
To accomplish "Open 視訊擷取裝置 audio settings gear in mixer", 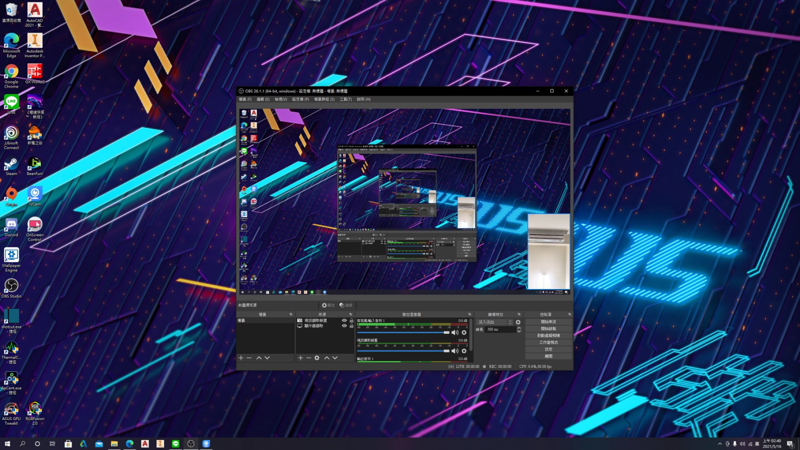I will point(464,351).
